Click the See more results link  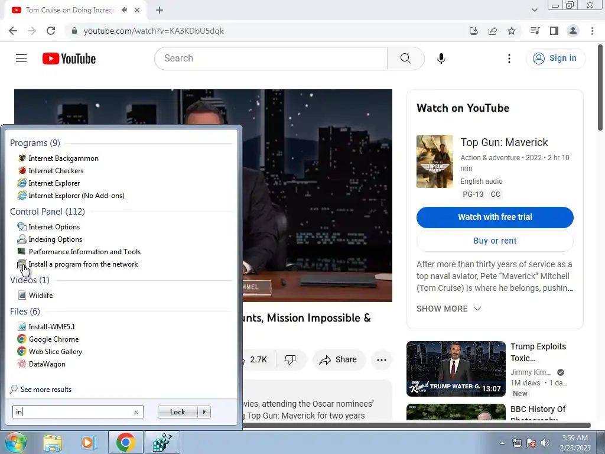click(46, 389)
